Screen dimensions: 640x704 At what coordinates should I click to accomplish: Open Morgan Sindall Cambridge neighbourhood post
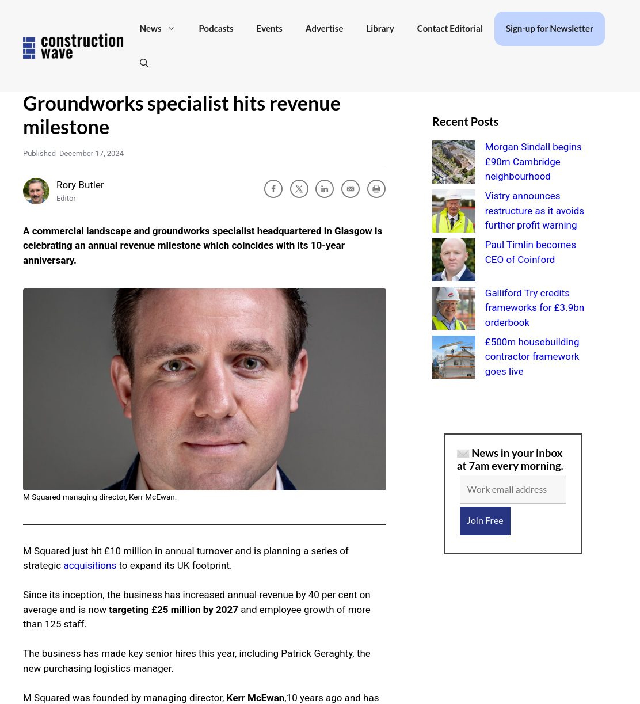[534, 162]
